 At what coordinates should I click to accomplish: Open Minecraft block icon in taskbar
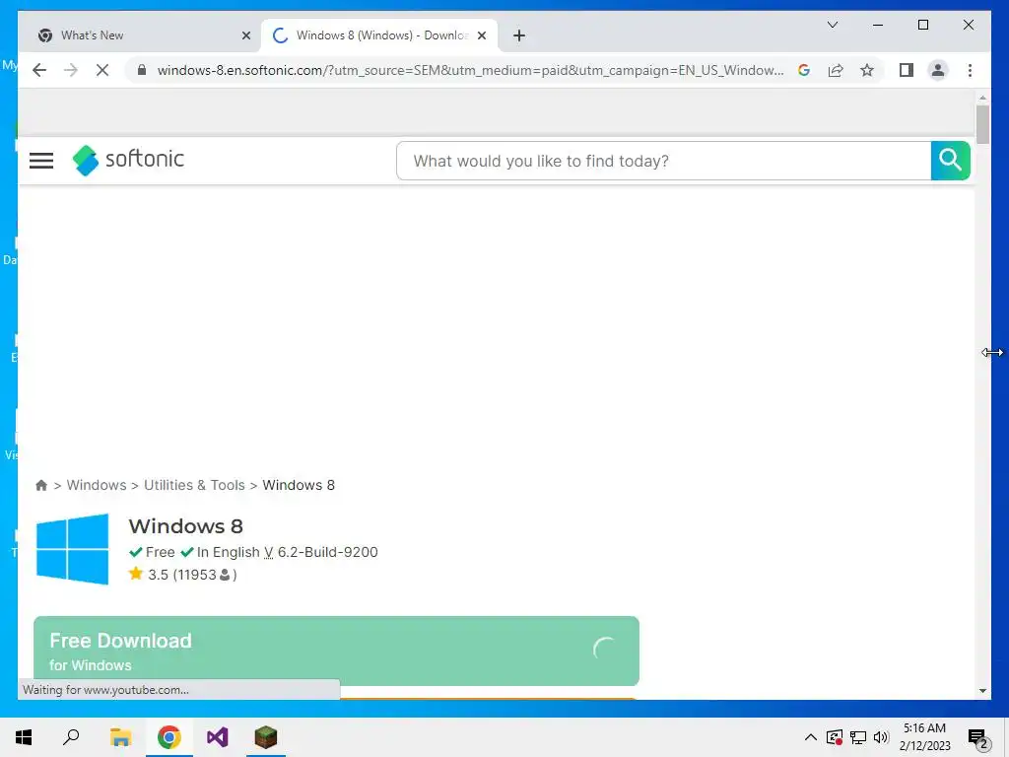[x=266, y=737]
